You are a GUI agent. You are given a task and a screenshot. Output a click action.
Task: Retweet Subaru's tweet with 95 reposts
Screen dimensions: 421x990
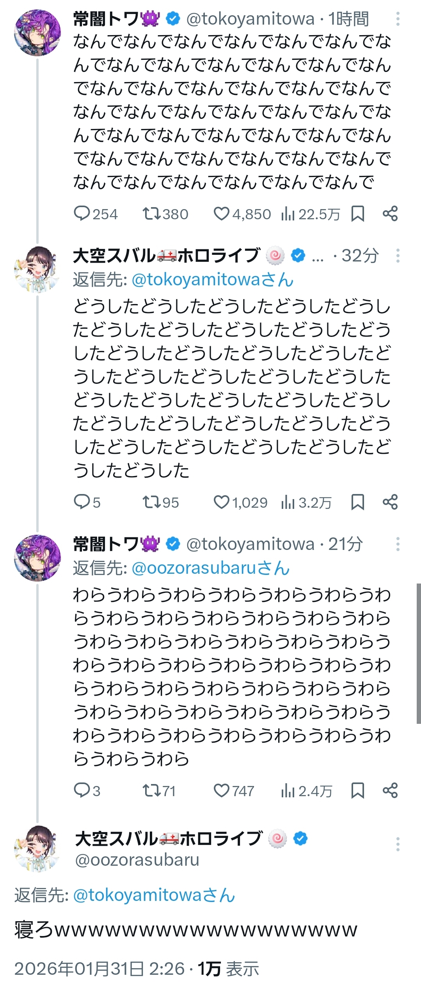click(151, 502)
